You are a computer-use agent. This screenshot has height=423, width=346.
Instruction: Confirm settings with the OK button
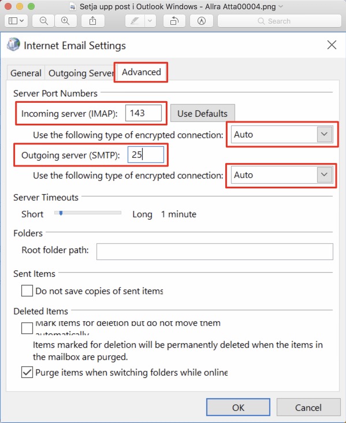238,407
